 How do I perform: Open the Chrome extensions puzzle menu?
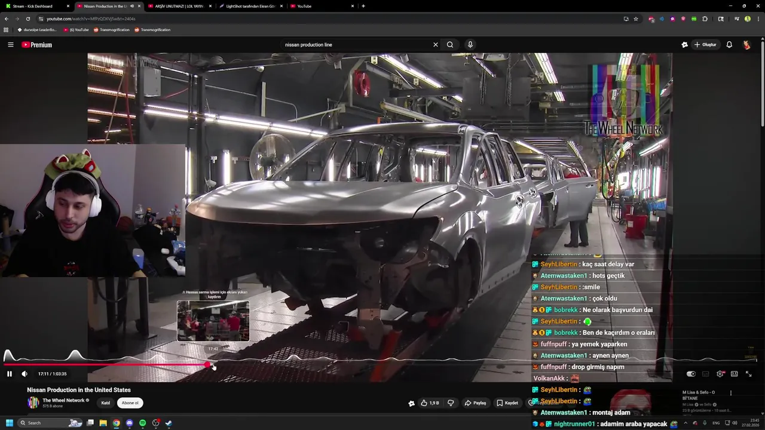pos(705,19)
